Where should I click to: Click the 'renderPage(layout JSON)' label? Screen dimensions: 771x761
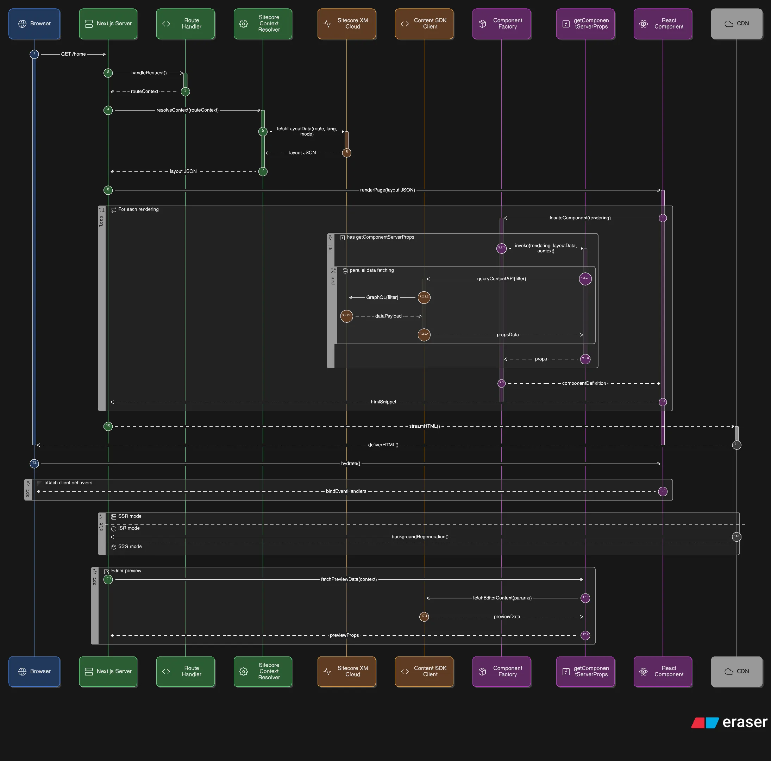click(x=388, y=190)
